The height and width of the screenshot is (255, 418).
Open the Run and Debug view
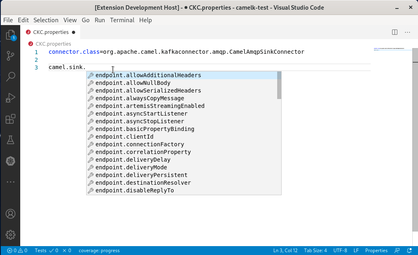point(11,97)
